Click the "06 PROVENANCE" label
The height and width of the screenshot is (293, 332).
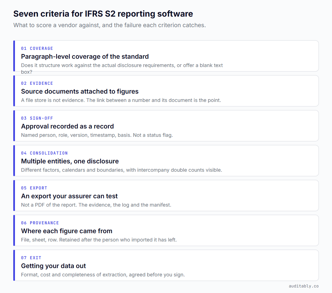tap(40, 223)
